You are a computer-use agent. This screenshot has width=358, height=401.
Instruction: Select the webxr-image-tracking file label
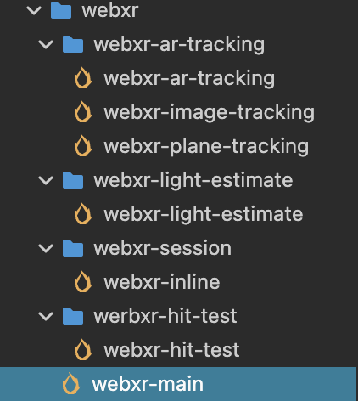click(209, 112)
